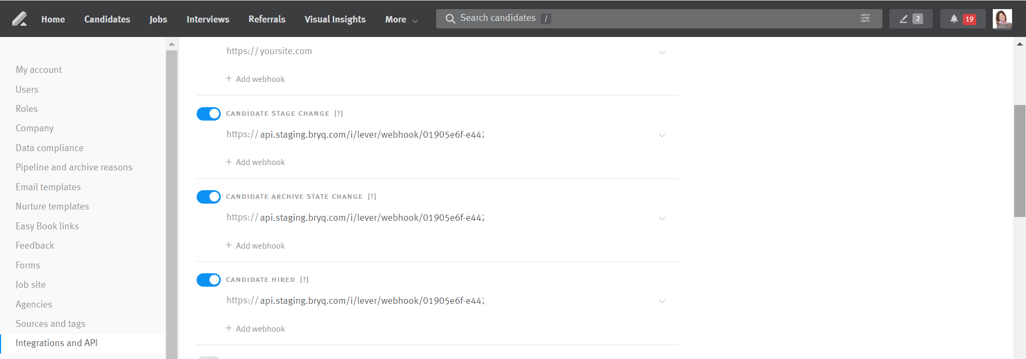Image resolution: width=1026 pixels, height=359 pixels.
Task: Open the user profile avatar
Action: click(1002, 19)
